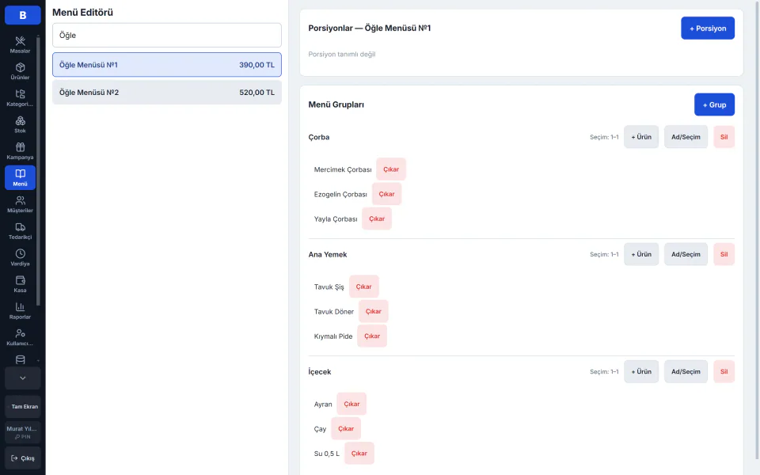Select the Müşteriler people icon
Screen dimensions: 760x475
coord(20,200)
